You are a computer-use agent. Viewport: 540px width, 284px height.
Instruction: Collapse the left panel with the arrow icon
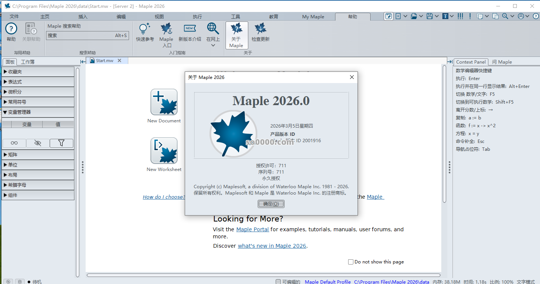click(x=83, y=62)
